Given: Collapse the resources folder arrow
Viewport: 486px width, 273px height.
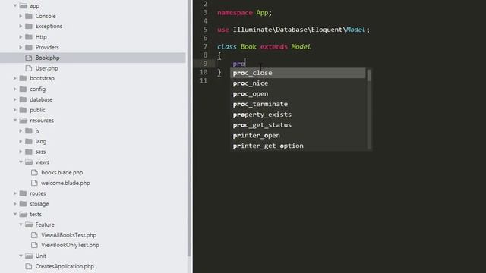Looking at the screenshot, I should [x=15, y=120].
